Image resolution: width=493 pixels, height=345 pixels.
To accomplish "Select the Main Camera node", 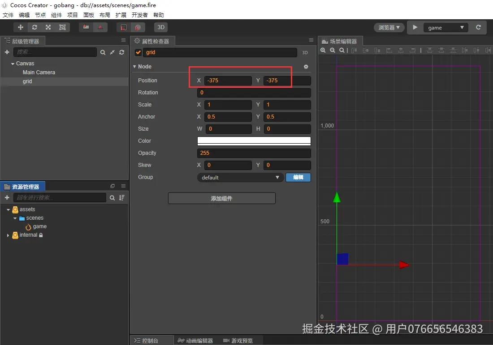I will coord(39,72).
